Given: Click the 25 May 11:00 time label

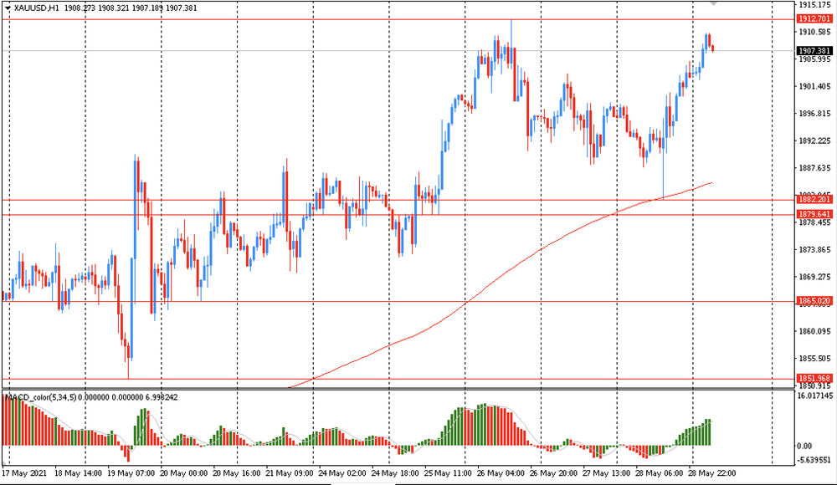Looking at the screenshot, I should click(x=448, y=473).
